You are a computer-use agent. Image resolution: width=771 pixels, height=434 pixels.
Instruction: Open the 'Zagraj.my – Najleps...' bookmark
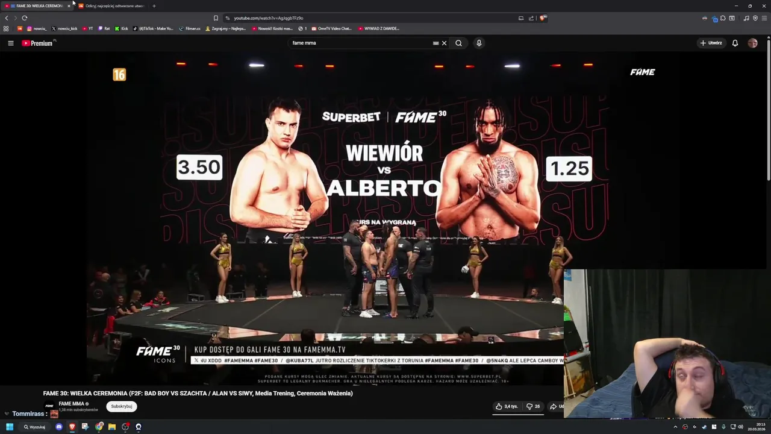click(x=226, y=28)
